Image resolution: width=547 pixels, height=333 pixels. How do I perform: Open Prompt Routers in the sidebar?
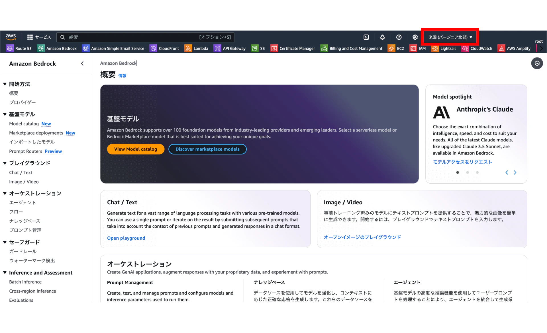tap(26, 151)
